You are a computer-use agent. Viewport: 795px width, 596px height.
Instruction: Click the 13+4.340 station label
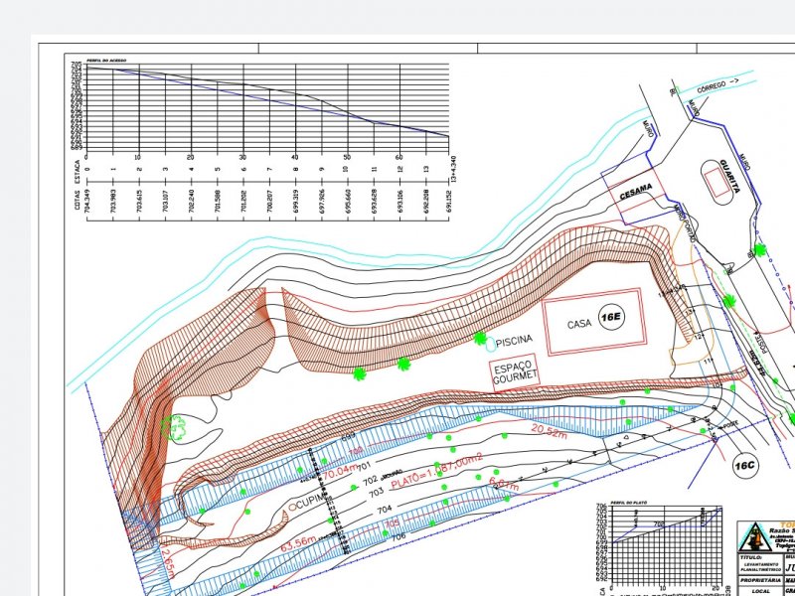pyautogui.click(x=453, y=169)
